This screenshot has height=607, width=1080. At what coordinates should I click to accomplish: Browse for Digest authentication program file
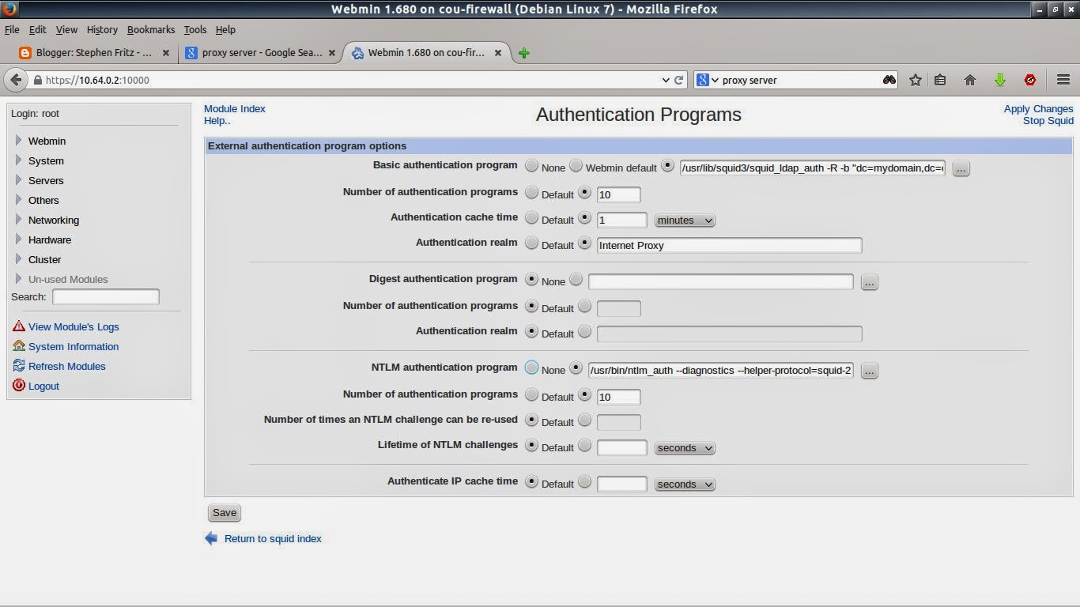869,282
